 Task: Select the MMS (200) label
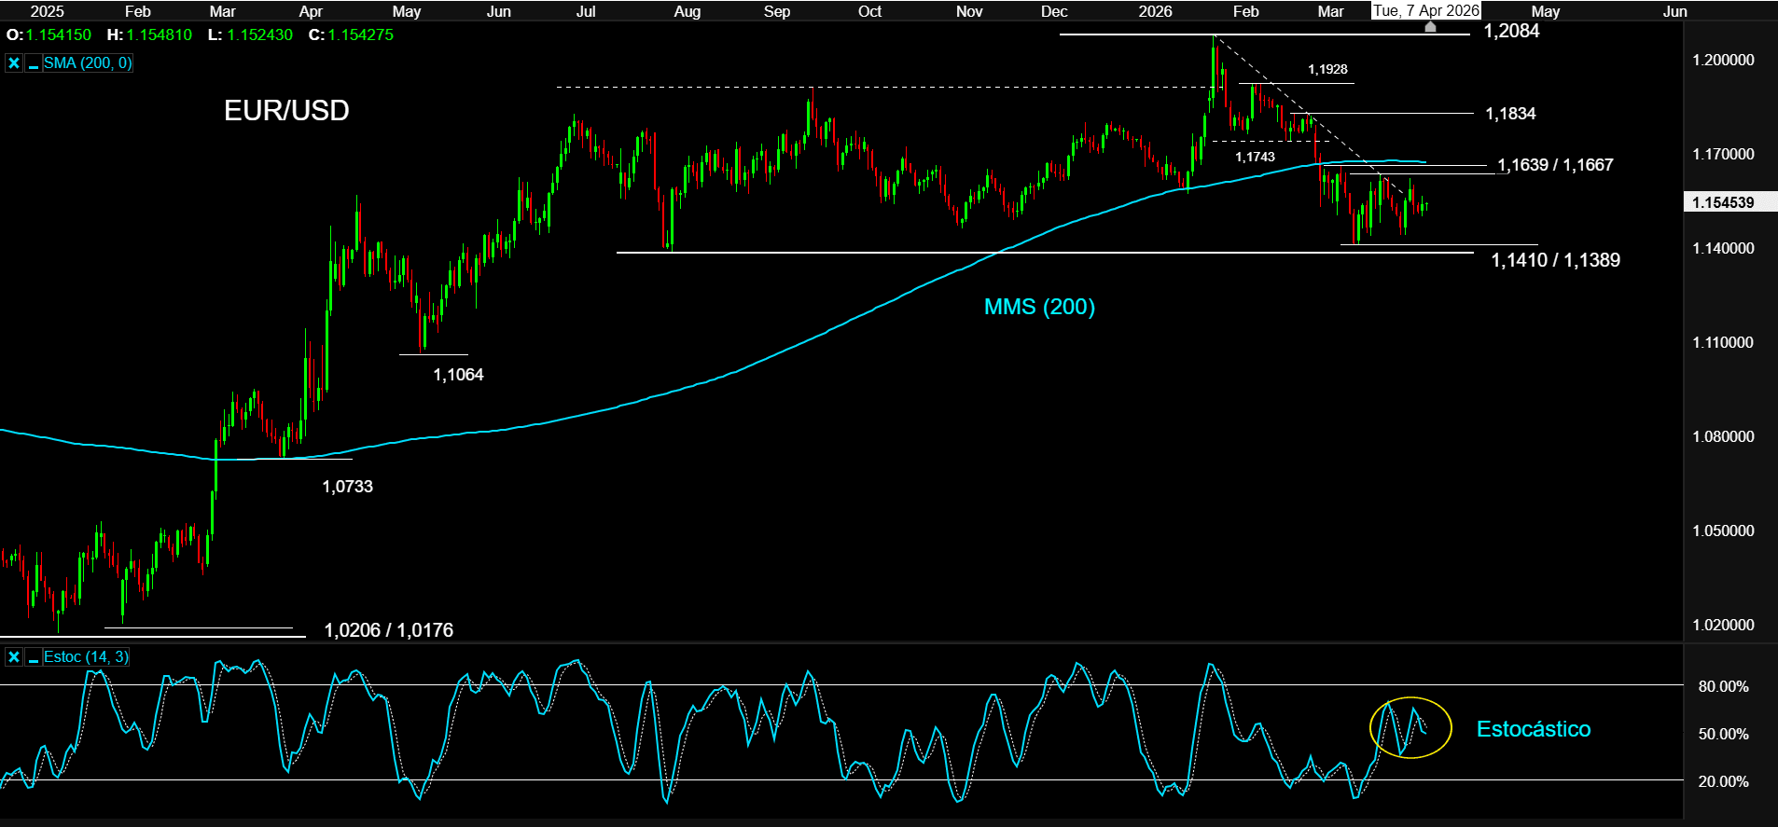1039,307
